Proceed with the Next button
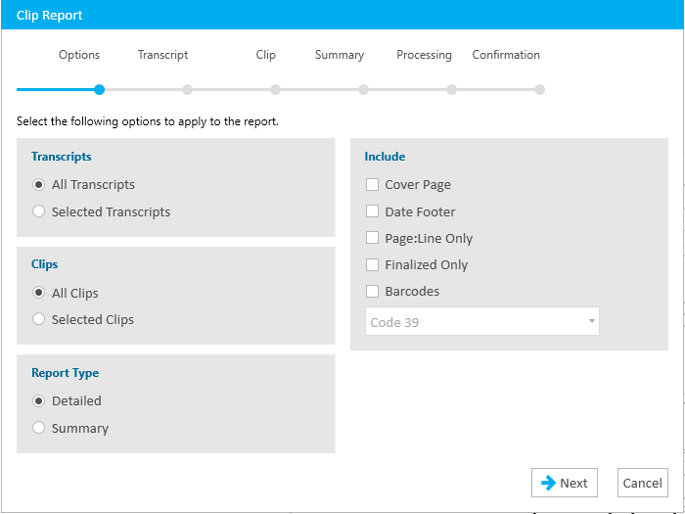685x514 pixels. [565, 483]
